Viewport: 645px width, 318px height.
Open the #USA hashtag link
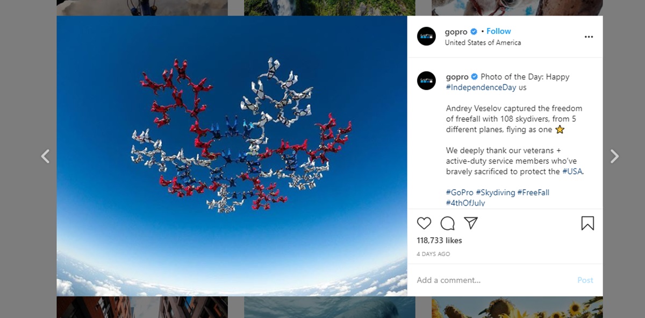pos(572,172)
